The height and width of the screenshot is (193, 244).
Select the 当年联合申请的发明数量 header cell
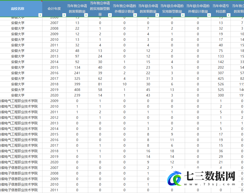pyautogui.click(x=148, y=9)
